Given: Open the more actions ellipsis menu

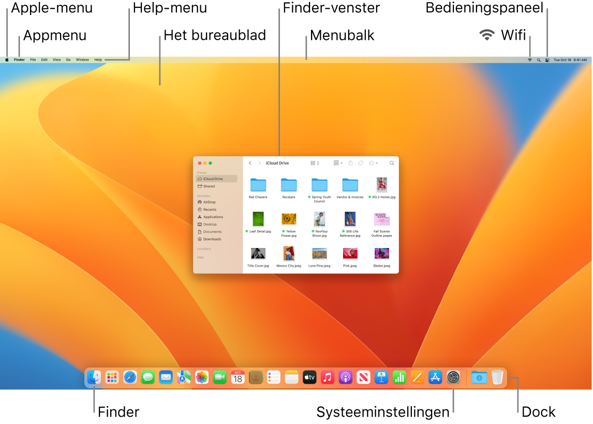Looking at the screenshot, I should coord(373,163).
